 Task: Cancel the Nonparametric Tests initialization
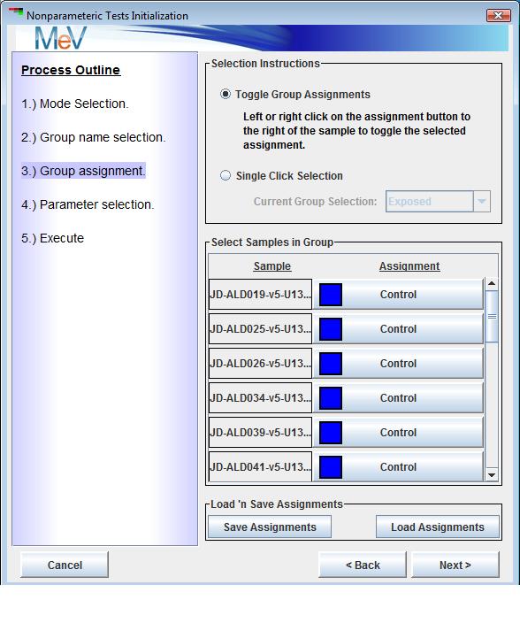(65, 565)
